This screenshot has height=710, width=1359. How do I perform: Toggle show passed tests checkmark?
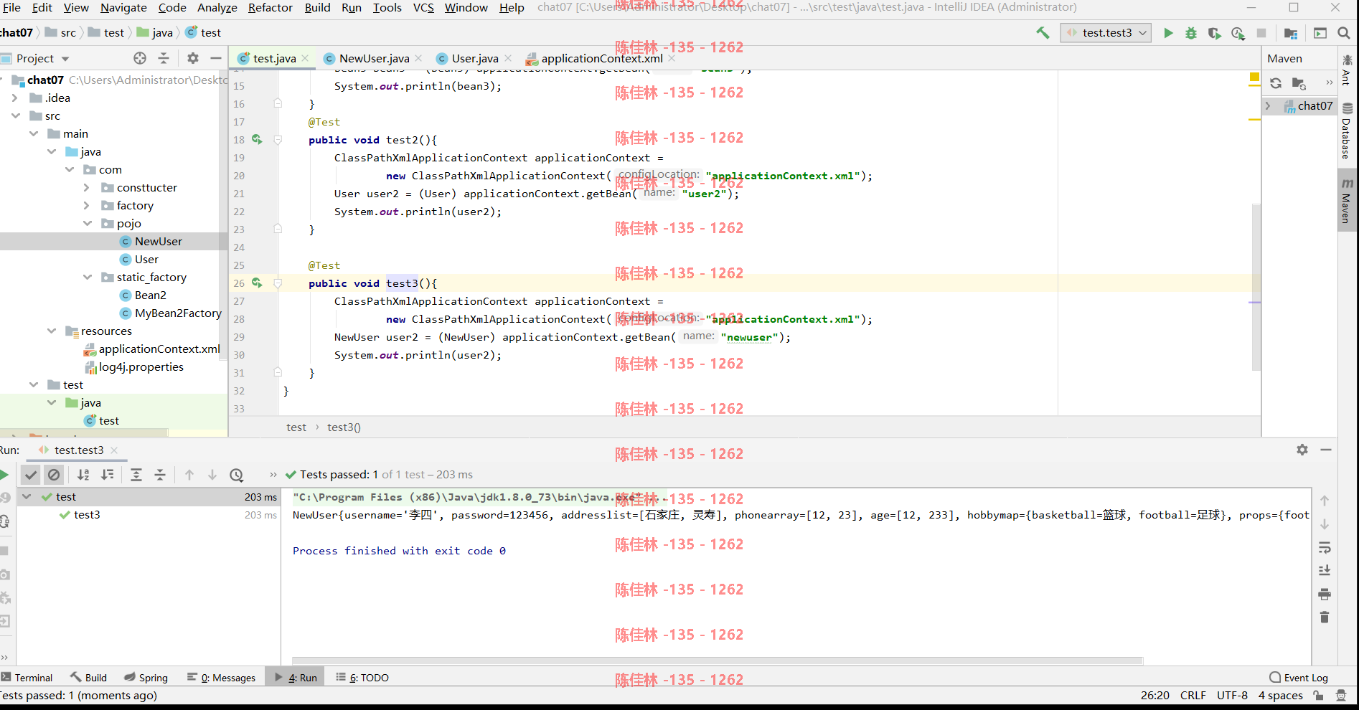pos(30,475)
